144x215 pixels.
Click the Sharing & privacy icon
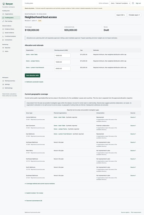coord(3,81)
